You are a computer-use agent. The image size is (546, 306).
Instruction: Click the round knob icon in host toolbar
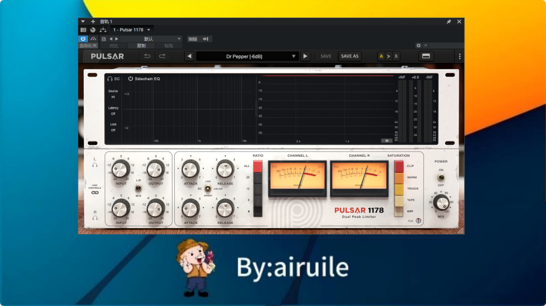coord(93,30)
